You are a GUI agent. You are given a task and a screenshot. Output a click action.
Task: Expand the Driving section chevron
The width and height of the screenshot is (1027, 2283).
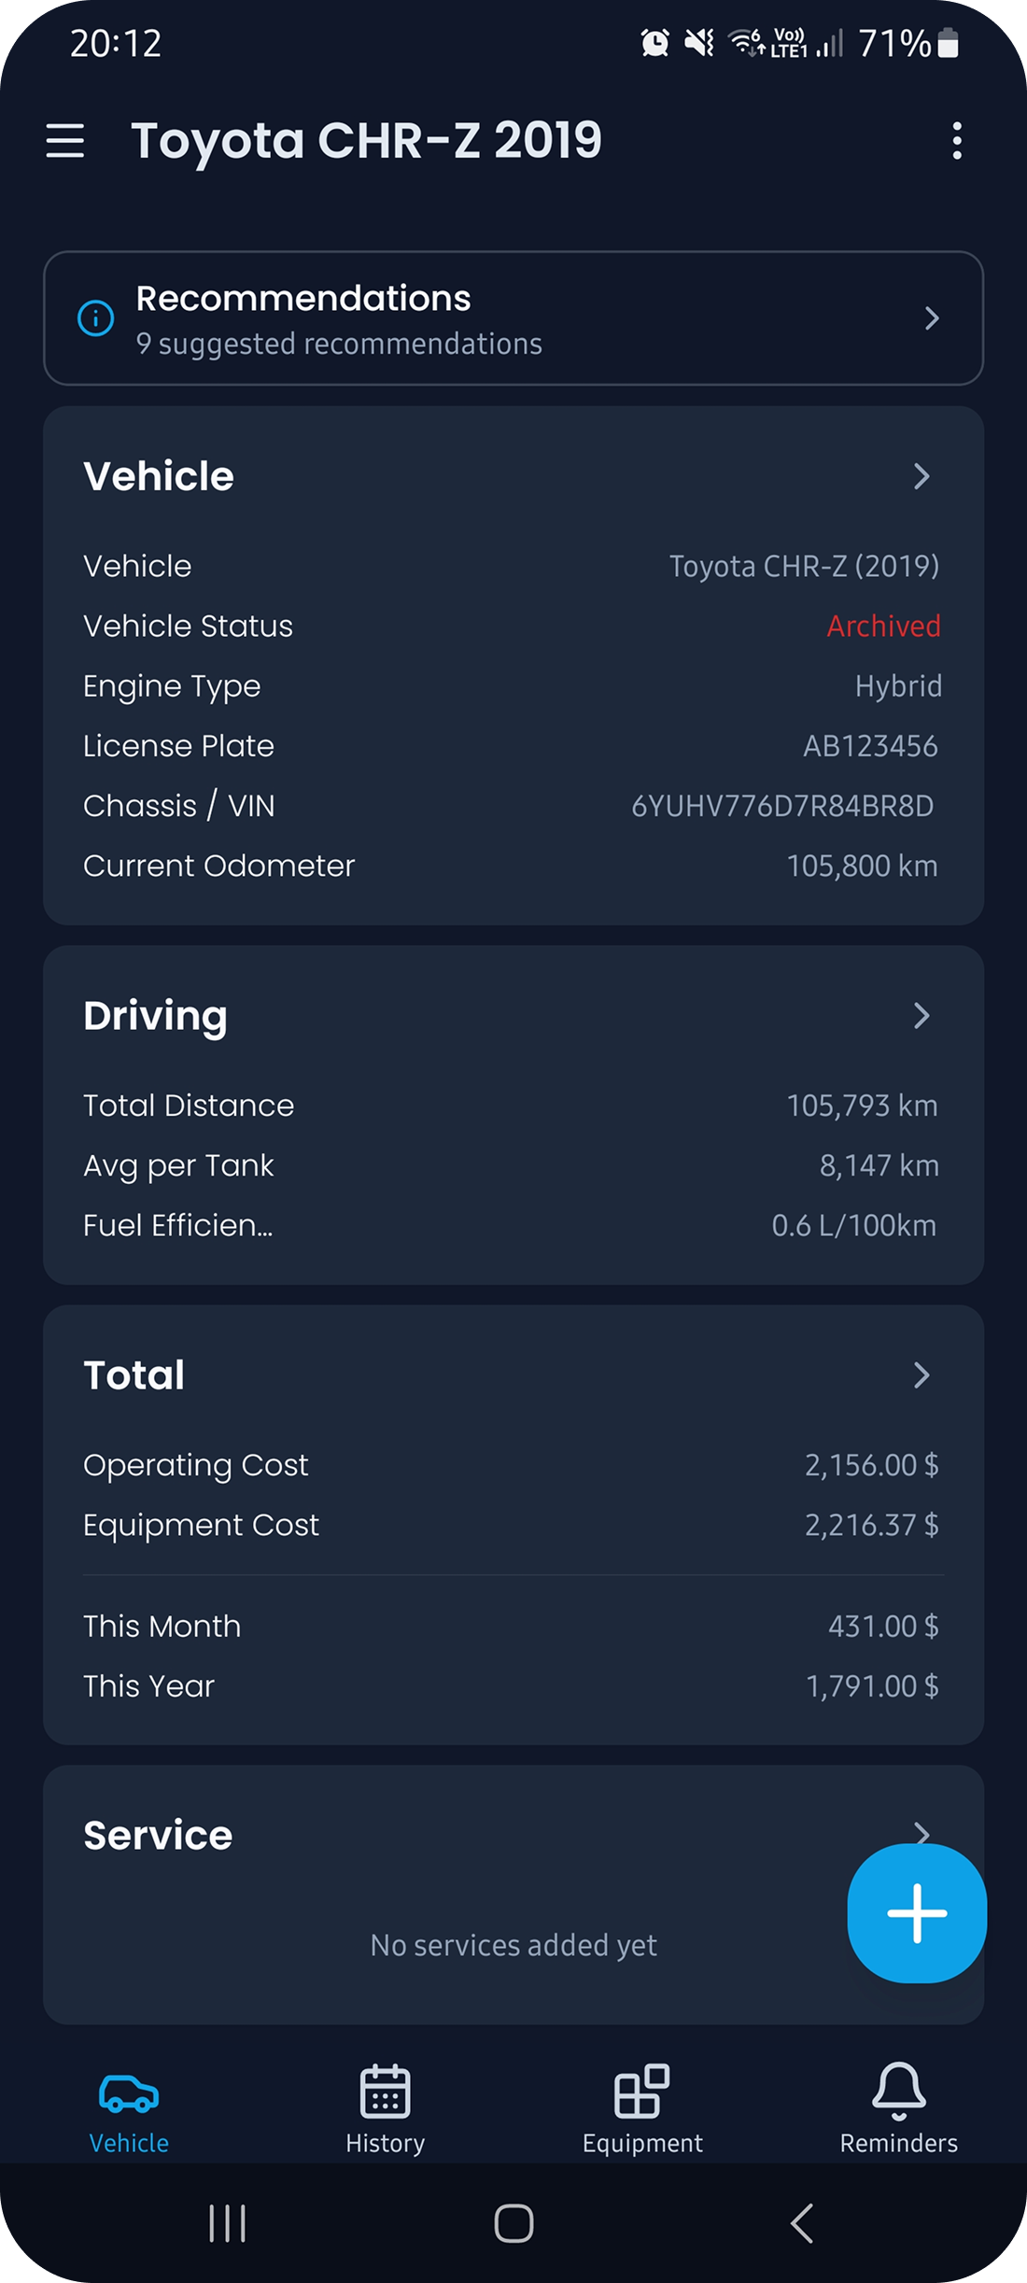(x=921, y=1016)
